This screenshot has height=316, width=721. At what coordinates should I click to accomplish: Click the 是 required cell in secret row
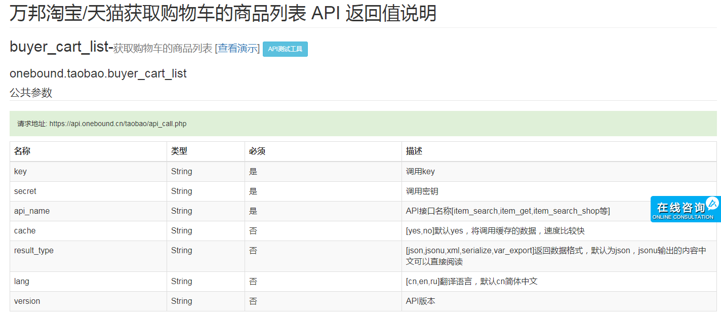pyautogui.click(x=323, y=191)
